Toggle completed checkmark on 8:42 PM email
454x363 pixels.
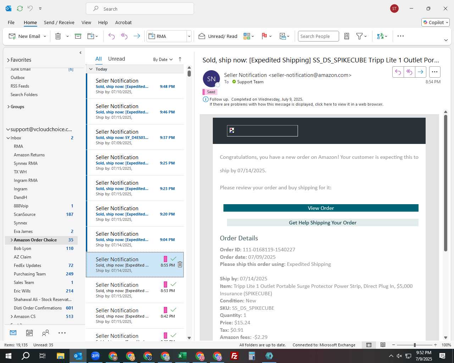coord(173,310)
